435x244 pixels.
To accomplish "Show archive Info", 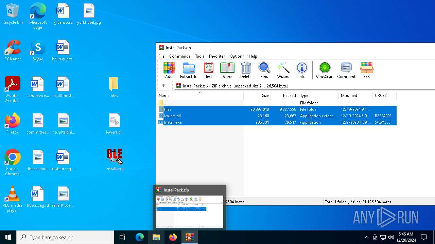I will (x=302, y=70).
